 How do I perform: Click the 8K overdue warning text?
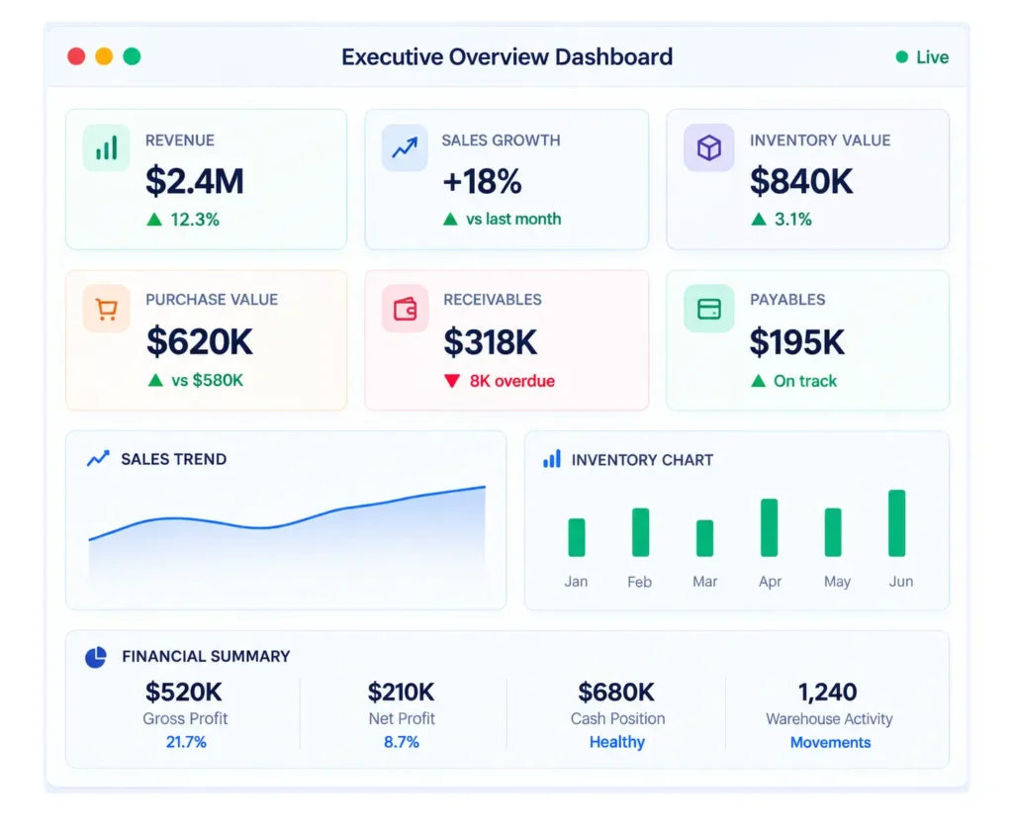512,381
